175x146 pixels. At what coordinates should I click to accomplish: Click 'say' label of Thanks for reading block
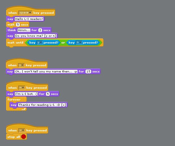pyautogui.click(x=14, y=105)
